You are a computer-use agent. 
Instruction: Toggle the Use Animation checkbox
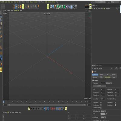click(x=101, y=103)
